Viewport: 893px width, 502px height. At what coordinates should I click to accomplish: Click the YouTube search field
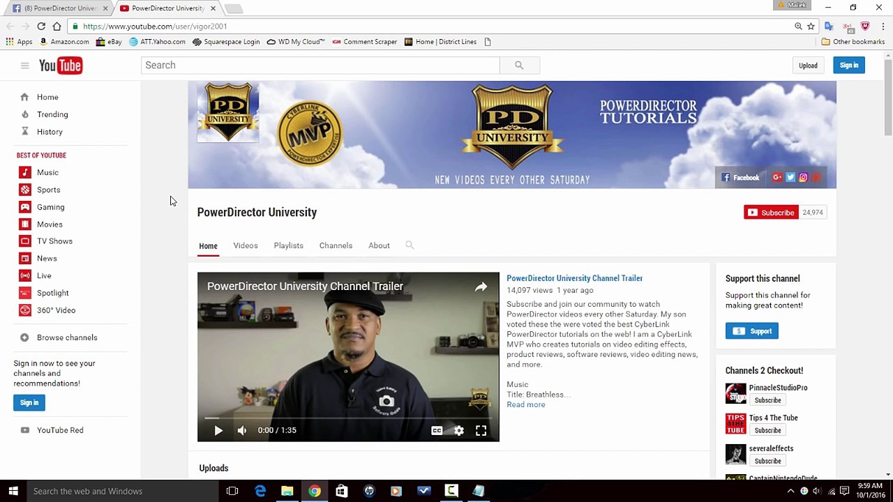coord(320,65)
